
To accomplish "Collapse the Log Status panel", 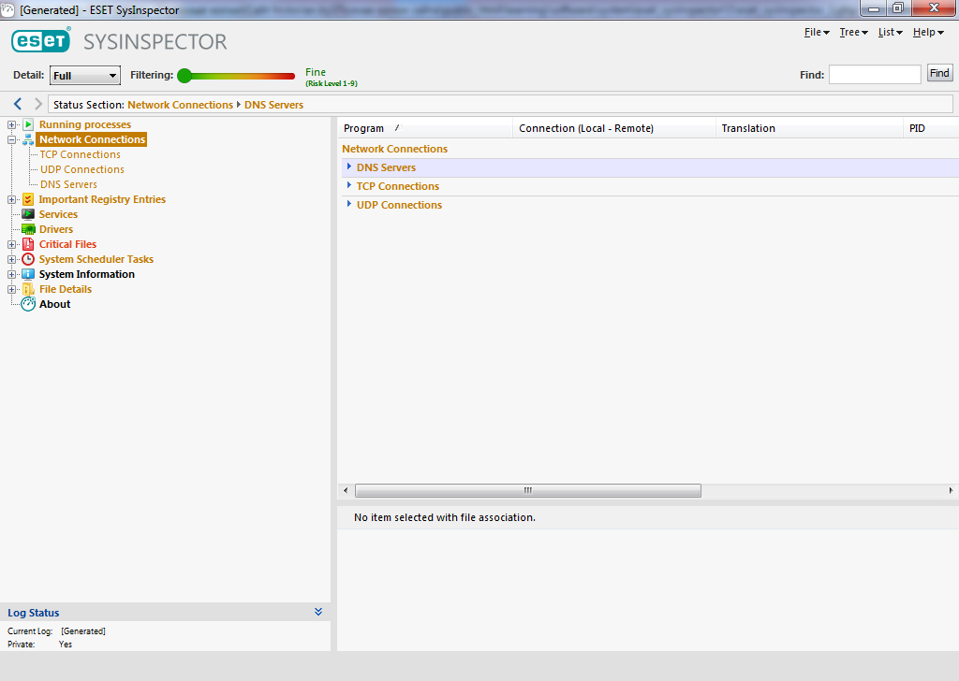I will (318, 612).
